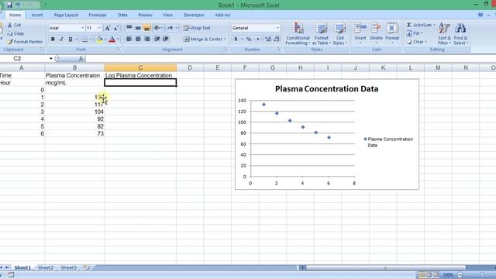This screenshot has width=496, height=279.
Task: Toggle right text alignment
Action: (x=146, y=39)
